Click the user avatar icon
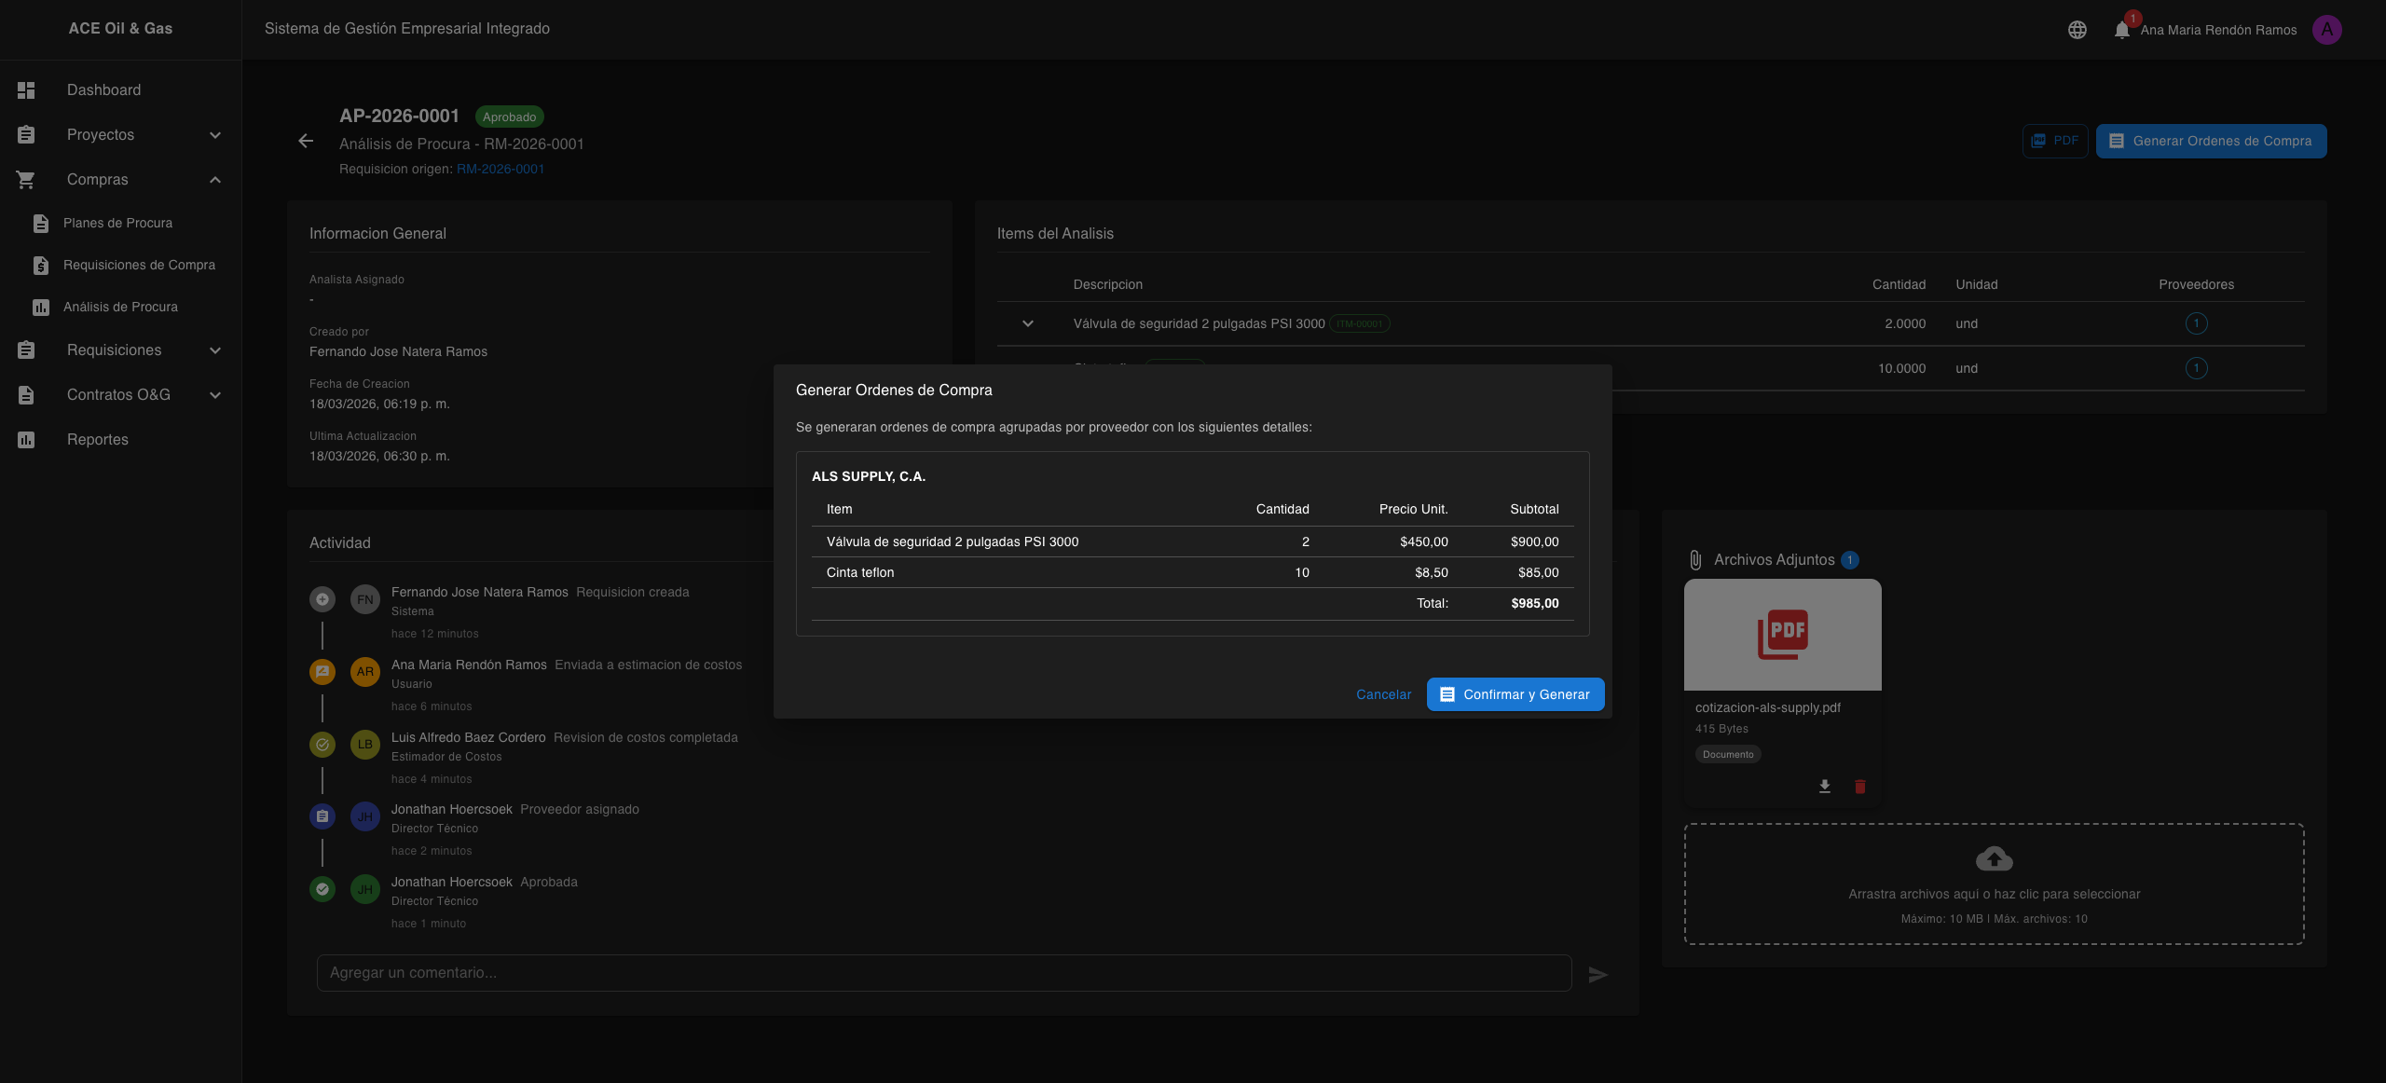The height and width of the screenshot is (1083, 2386). [x=2326, y=30]
